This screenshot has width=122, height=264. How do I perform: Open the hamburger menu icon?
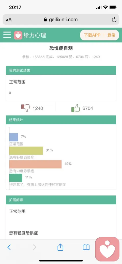pos(7,35)
